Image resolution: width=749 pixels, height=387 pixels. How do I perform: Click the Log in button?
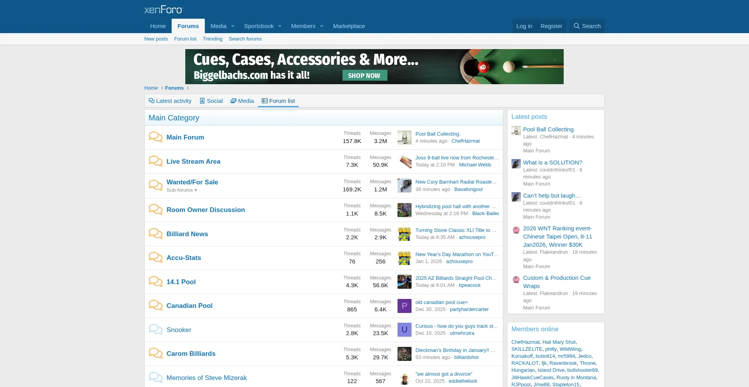524,26
